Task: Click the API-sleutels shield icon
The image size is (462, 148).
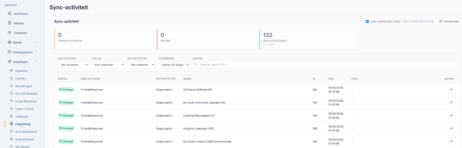Action: point(11,146)
